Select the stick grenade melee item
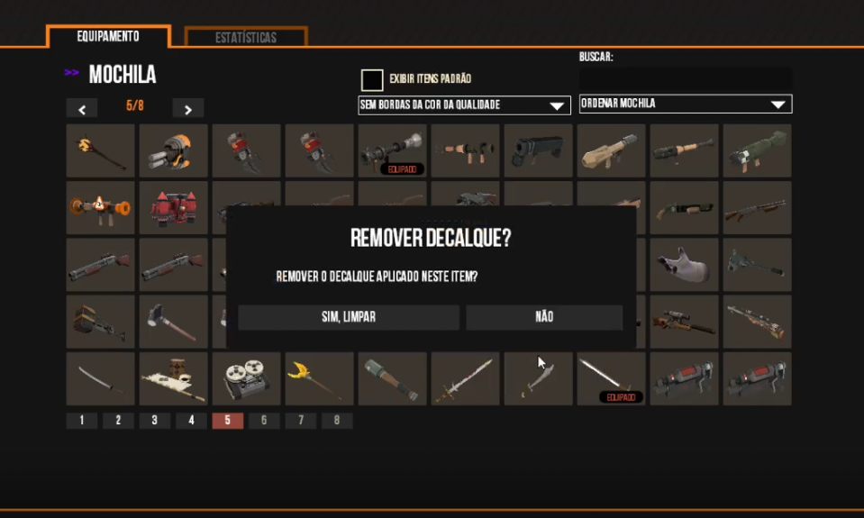This screenshot has height=518, width=864. click(392, 378)
